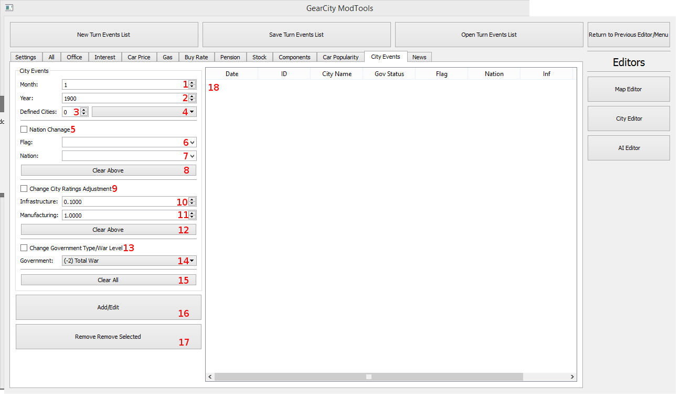Check Change Government Type/War Level box

[x=24, y=248]
